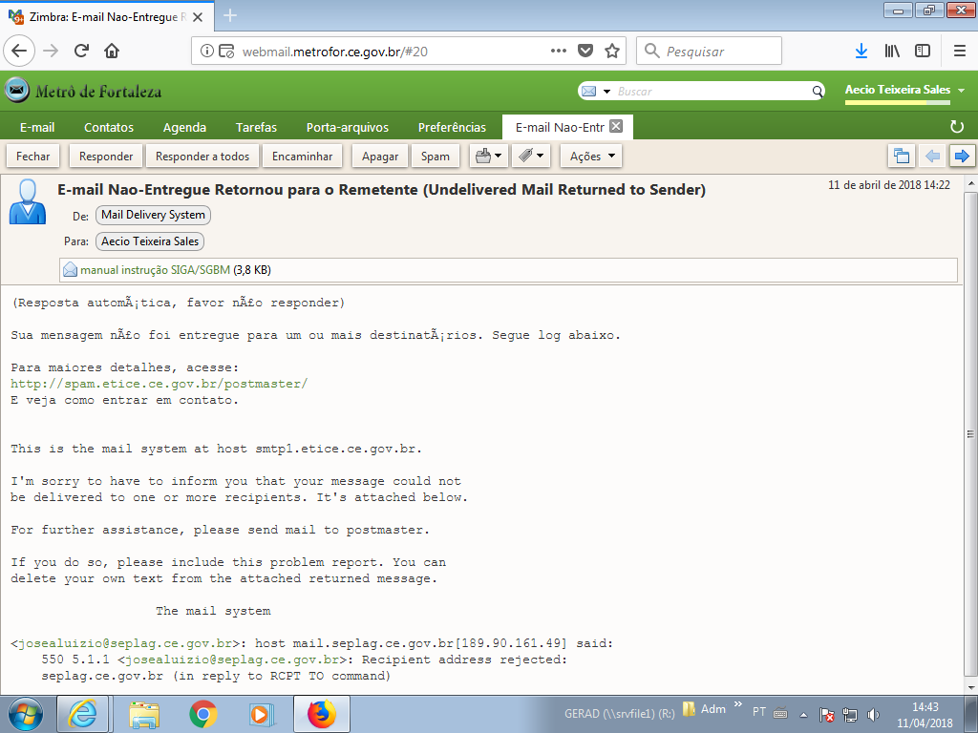Click first josealuizio@seplag.ce.gov.br address link

[x=125, y=643]
